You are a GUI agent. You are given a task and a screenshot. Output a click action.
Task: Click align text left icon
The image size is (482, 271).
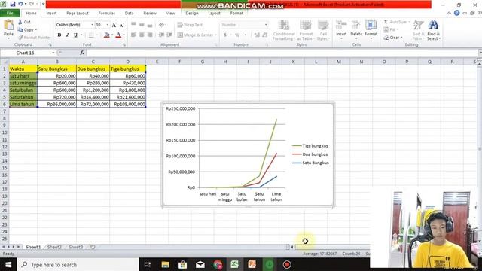[133, 35]
